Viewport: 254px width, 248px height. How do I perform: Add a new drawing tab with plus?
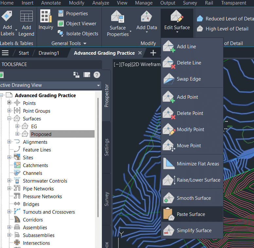click(153, 53)
